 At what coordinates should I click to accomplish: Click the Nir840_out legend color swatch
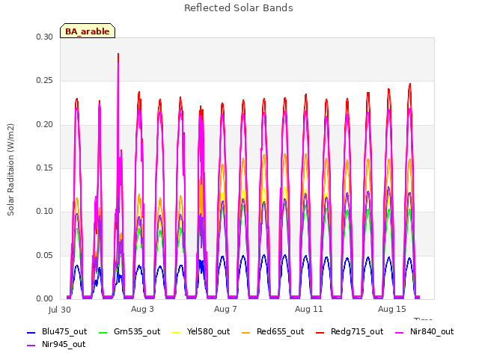400,332
